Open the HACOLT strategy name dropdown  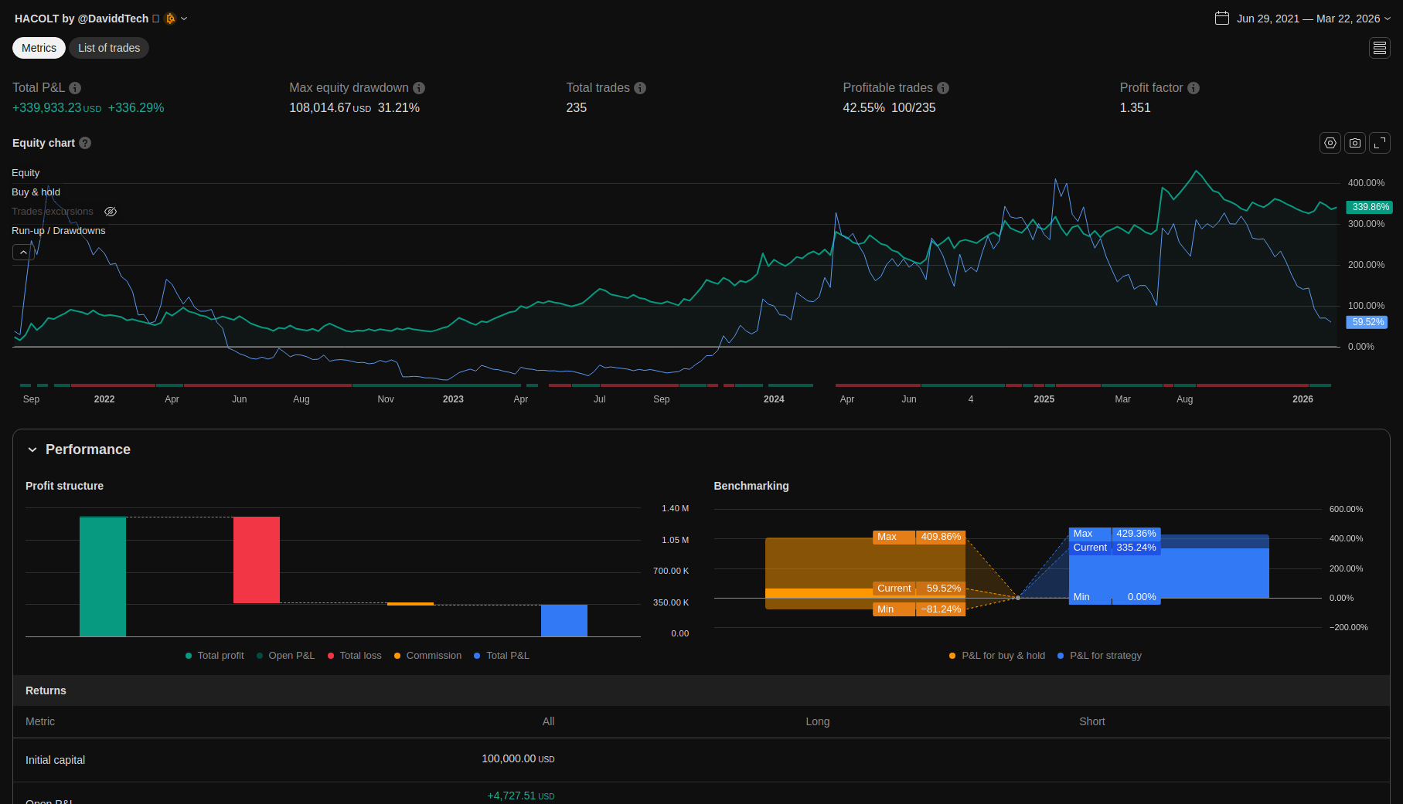click(x=183, y=19)
